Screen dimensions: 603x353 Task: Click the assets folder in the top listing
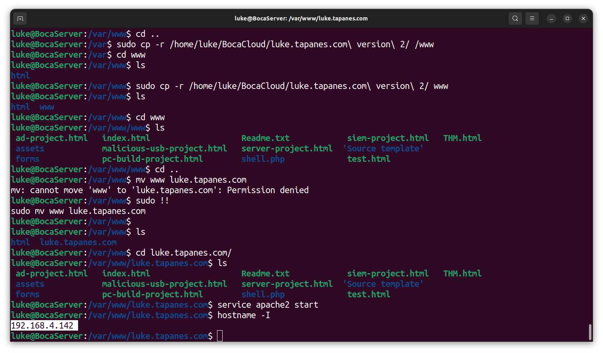(30, 148)
